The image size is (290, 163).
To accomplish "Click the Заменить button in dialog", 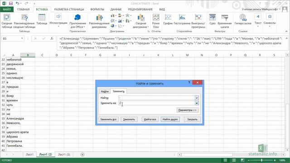I will pyautogui.click(x=129, y=120).
